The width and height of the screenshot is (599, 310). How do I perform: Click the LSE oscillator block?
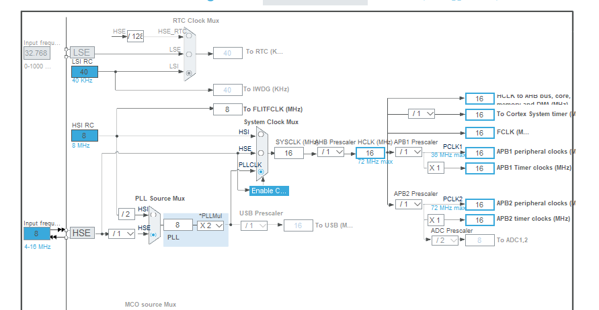(x=82, y=52)
